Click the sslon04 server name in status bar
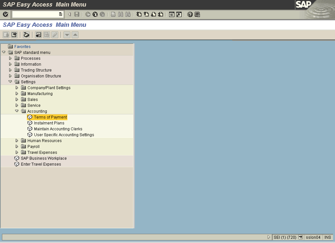 313,237
